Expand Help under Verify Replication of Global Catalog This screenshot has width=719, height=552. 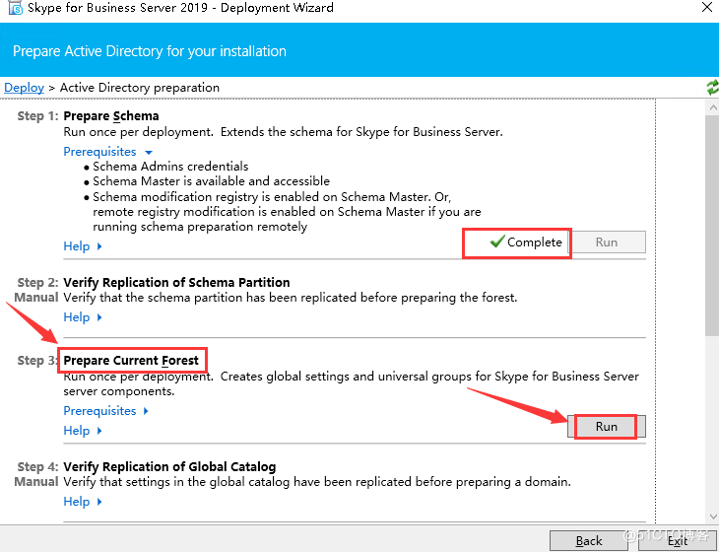[x=83, y=502]
